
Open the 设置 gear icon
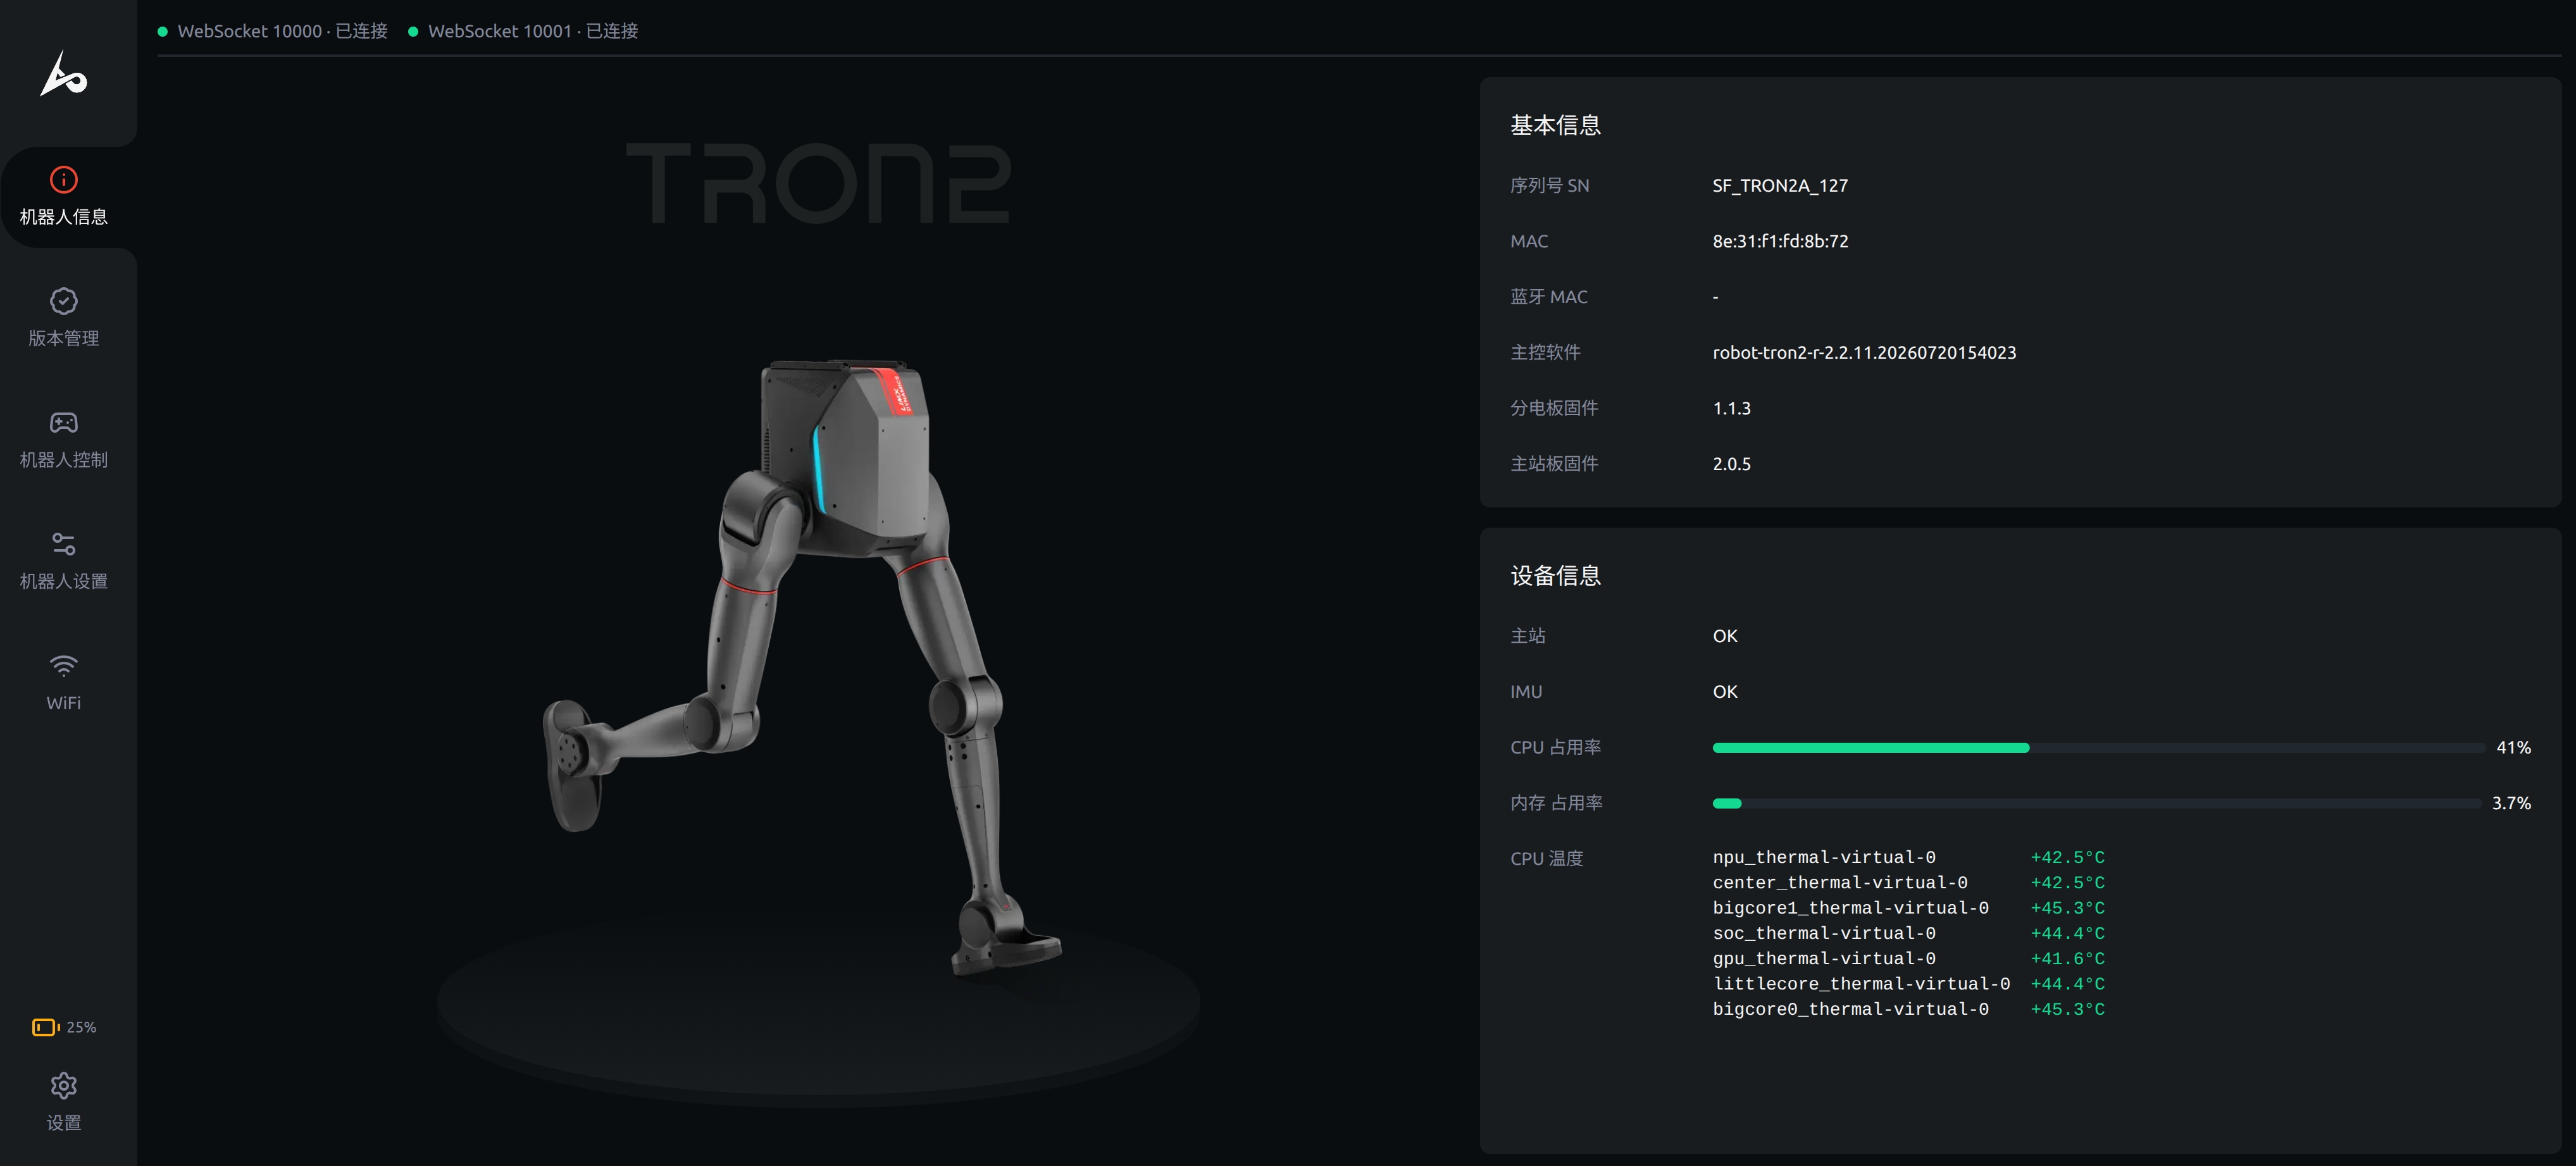point(64,1086)
